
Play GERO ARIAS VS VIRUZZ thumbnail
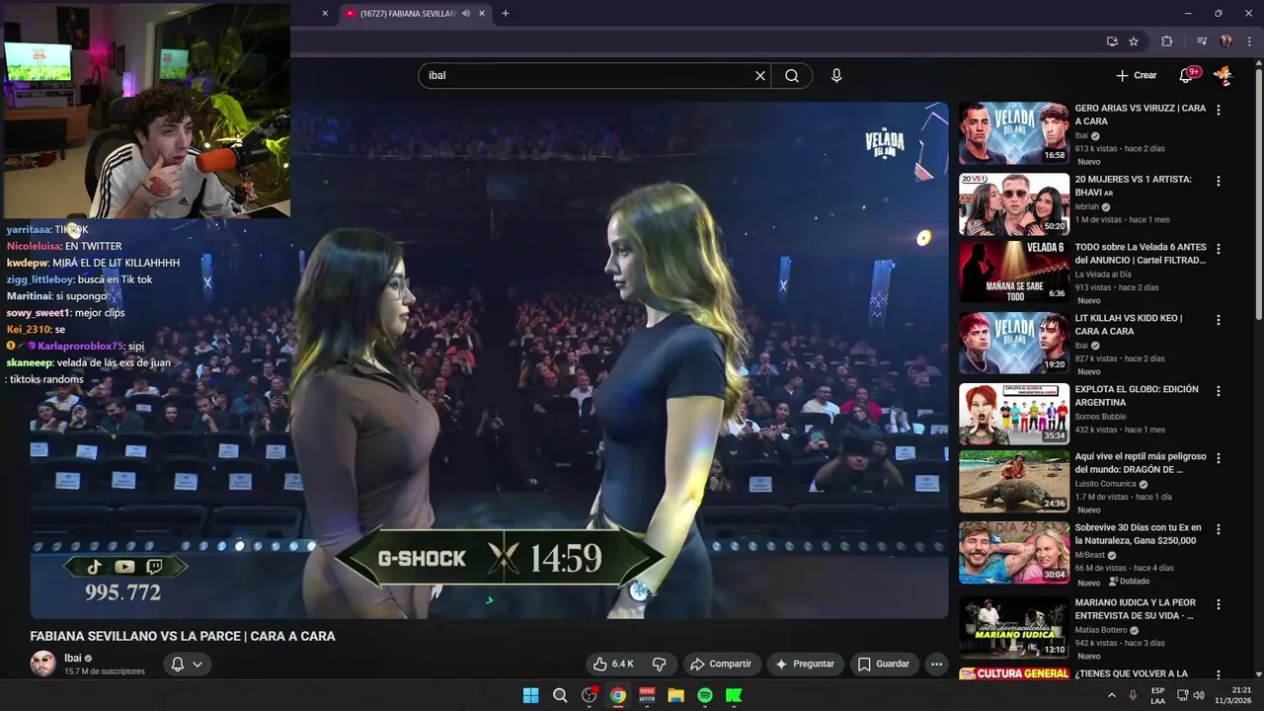pos(1014,133)
